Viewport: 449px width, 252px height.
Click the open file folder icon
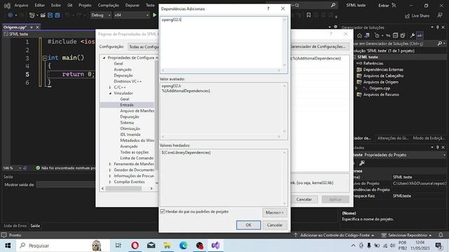[x=43, y=15]
